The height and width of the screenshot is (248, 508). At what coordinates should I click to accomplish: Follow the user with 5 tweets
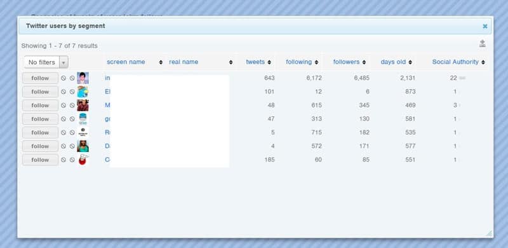coord(40,133)
